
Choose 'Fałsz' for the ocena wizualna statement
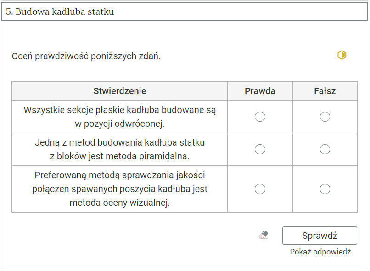(325, 189)
